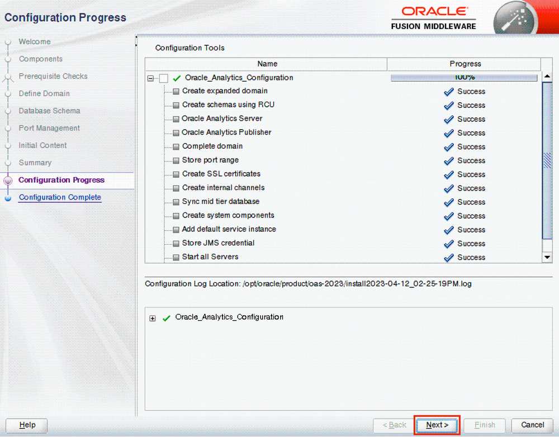The height and width of the screenshot is (437, 559).
Task: Click the green check in the lower log panel
Action: coord(167,318)
